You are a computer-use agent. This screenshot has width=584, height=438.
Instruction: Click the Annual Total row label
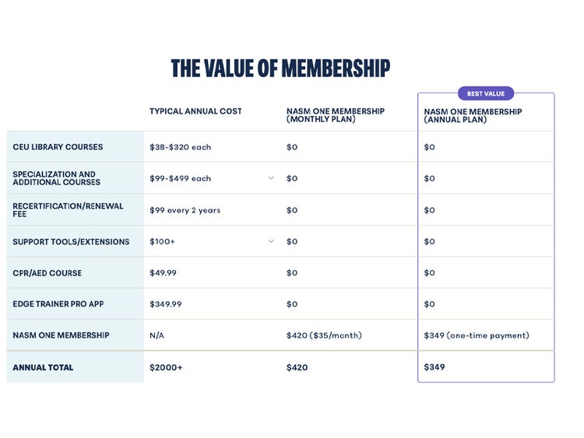click(x=43, y=367)
